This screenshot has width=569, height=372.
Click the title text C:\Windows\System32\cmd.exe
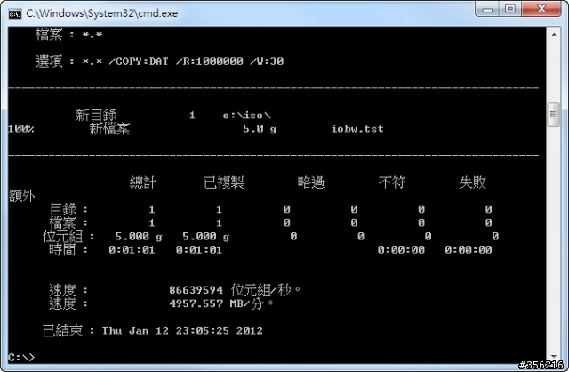coord(102,13)
